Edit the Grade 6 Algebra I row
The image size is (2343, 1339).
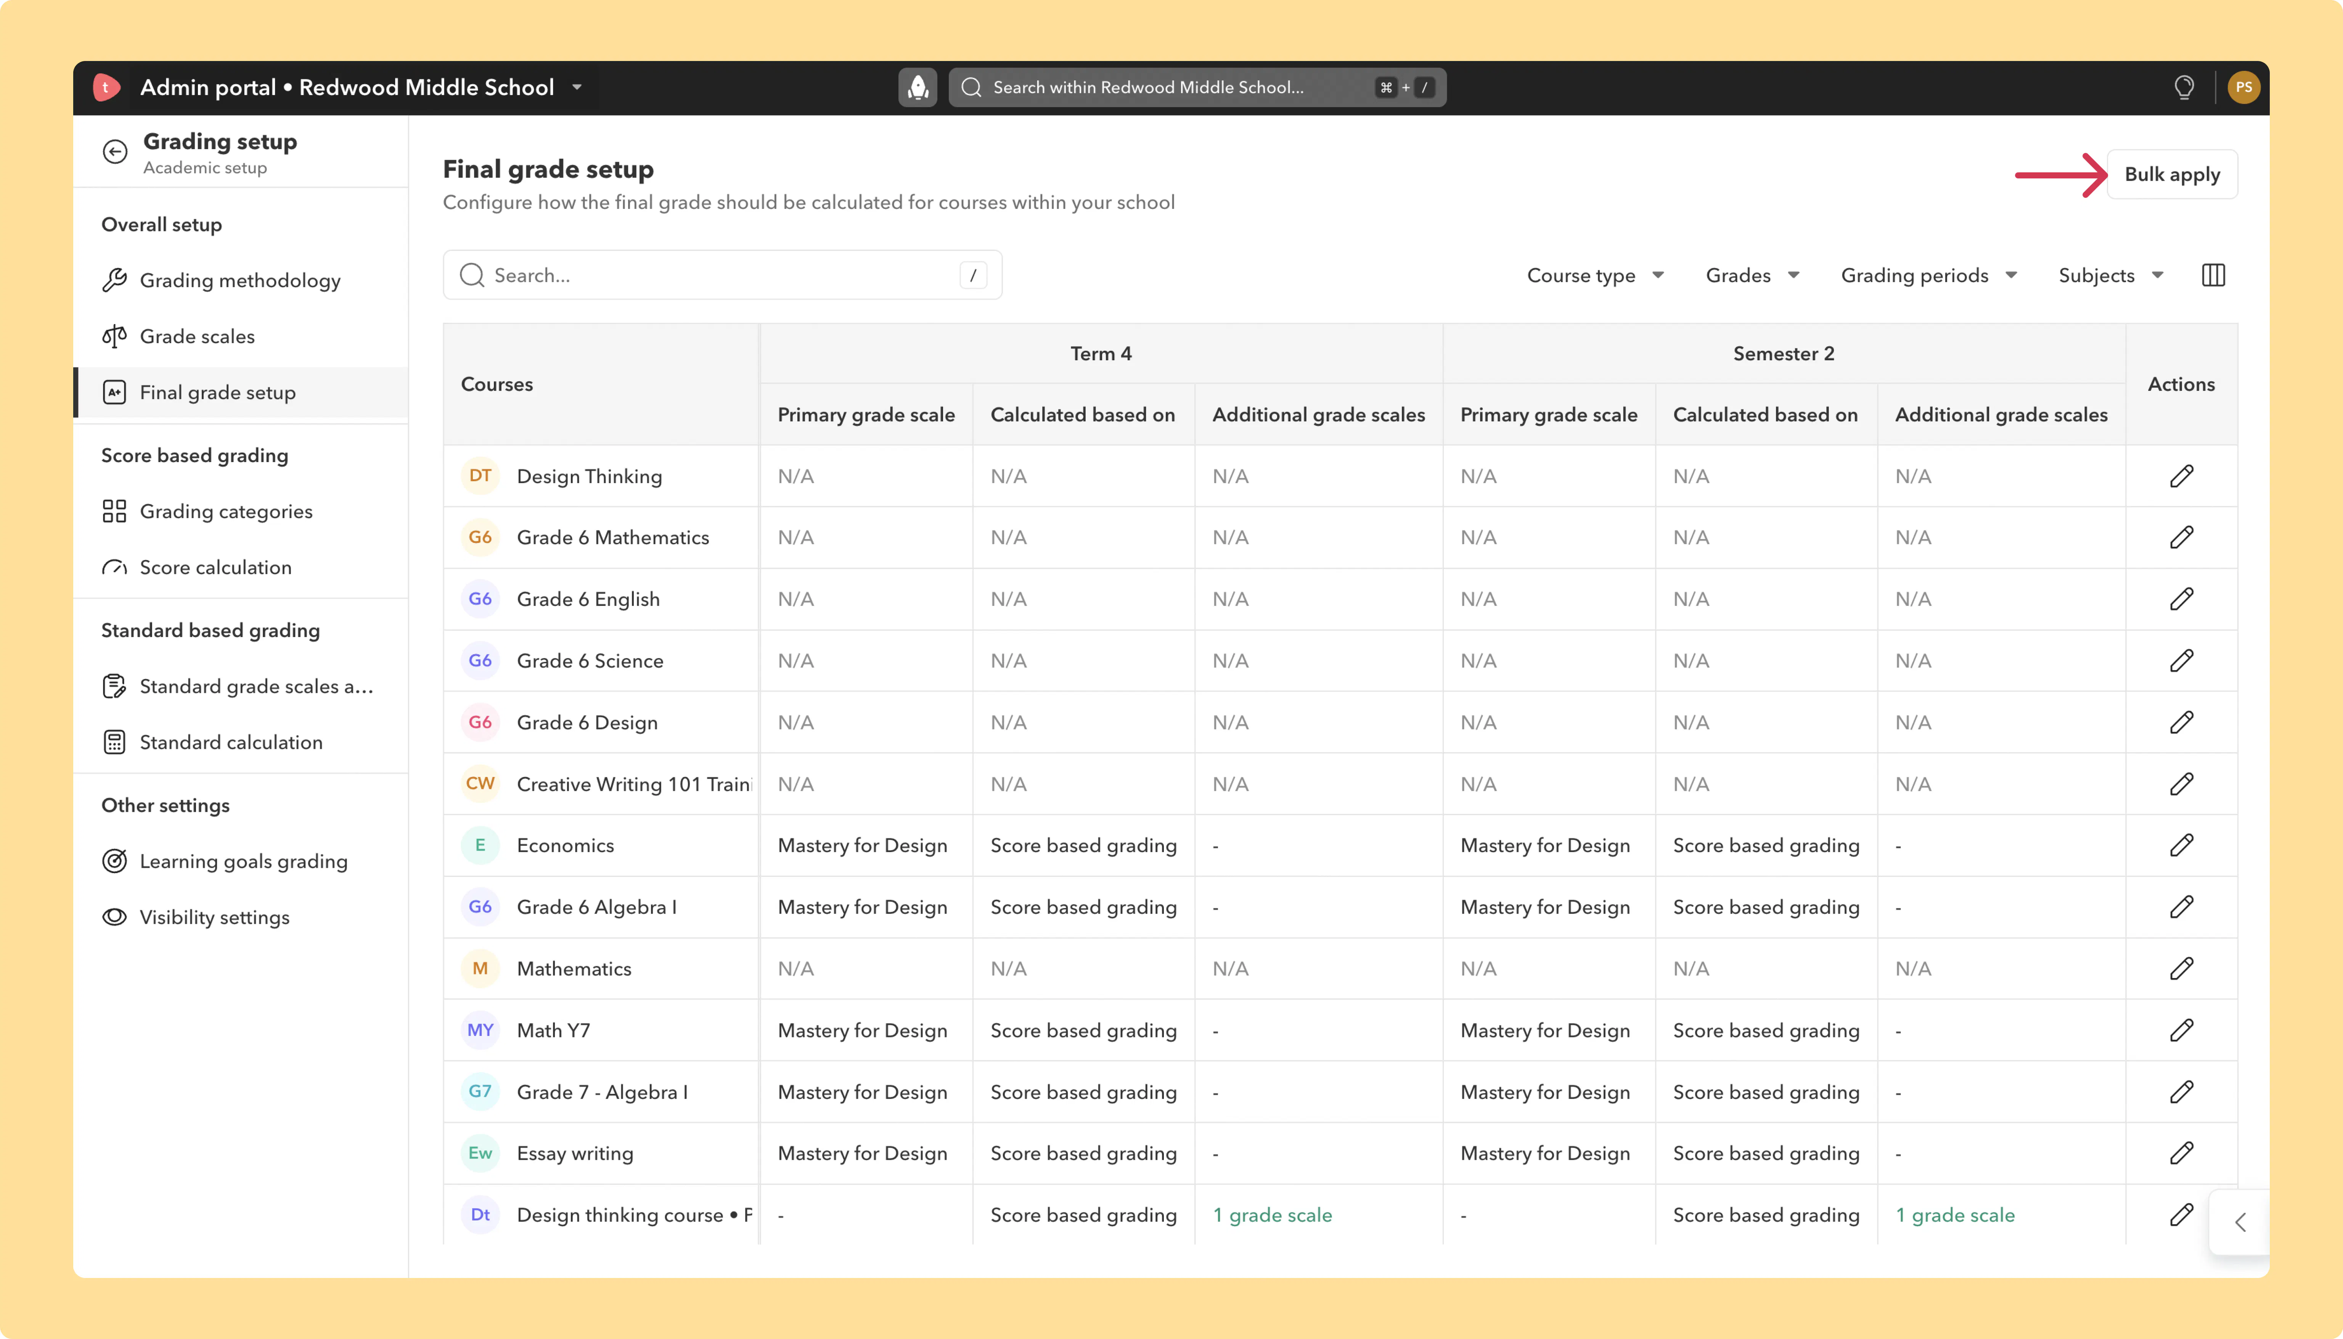click(2181, 907)
